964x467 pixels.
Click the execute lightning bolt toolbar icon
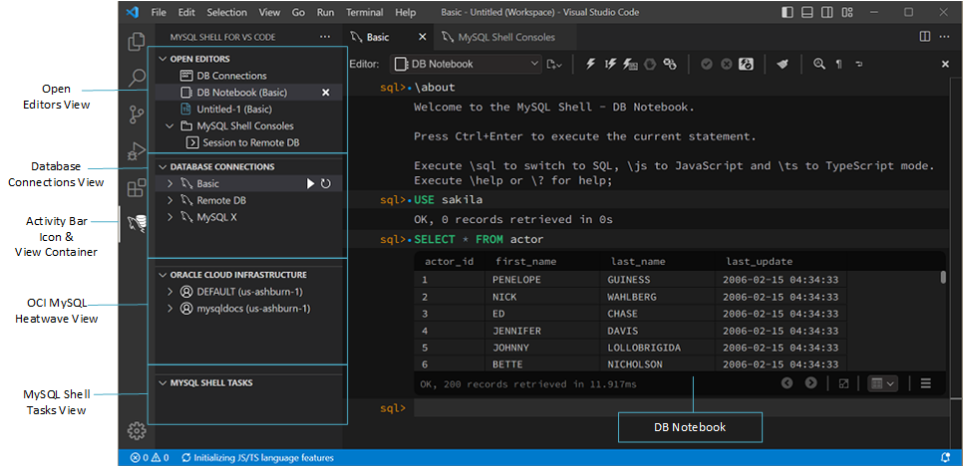click(x=590, y=64)
